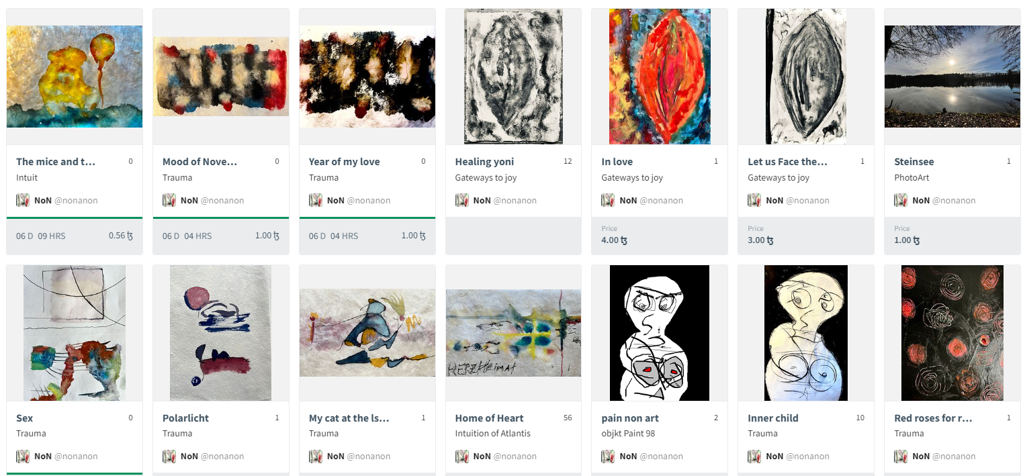Visit the Gateways to joy collection under In love

pyautogui.click(x=632, y=178)
